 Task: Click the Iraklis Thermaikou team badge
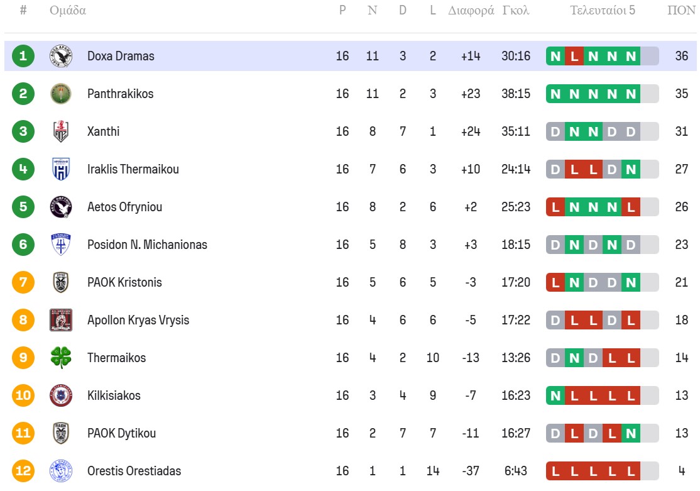61,169
